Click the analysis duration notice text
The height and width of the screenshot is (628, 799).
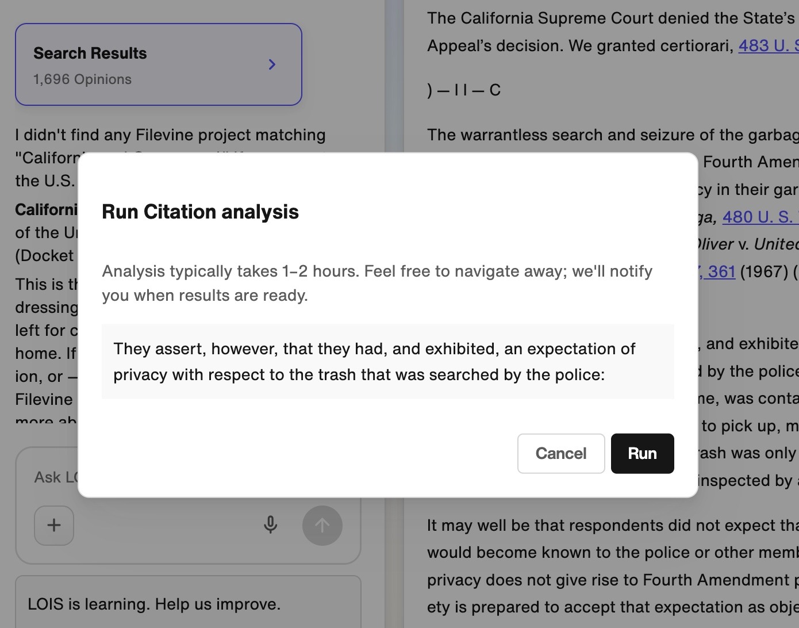pos(377,283)
